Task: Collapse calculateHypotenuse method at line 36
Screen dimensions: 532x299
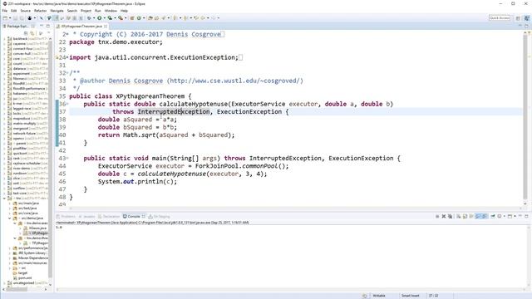Action: (x=67, y=104)
